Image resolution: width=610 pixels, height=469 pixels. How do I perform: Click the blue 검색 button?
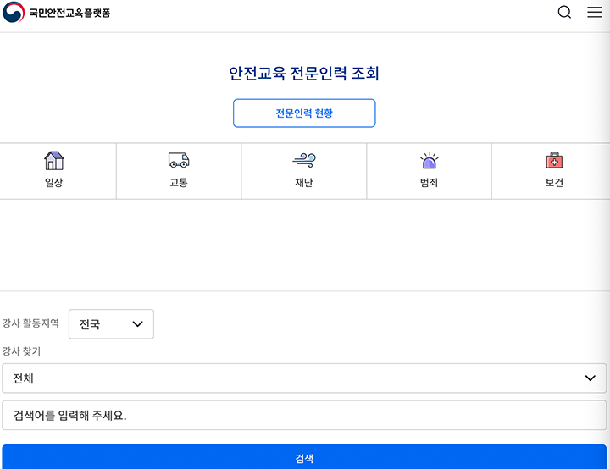click(x=304, y=457)
